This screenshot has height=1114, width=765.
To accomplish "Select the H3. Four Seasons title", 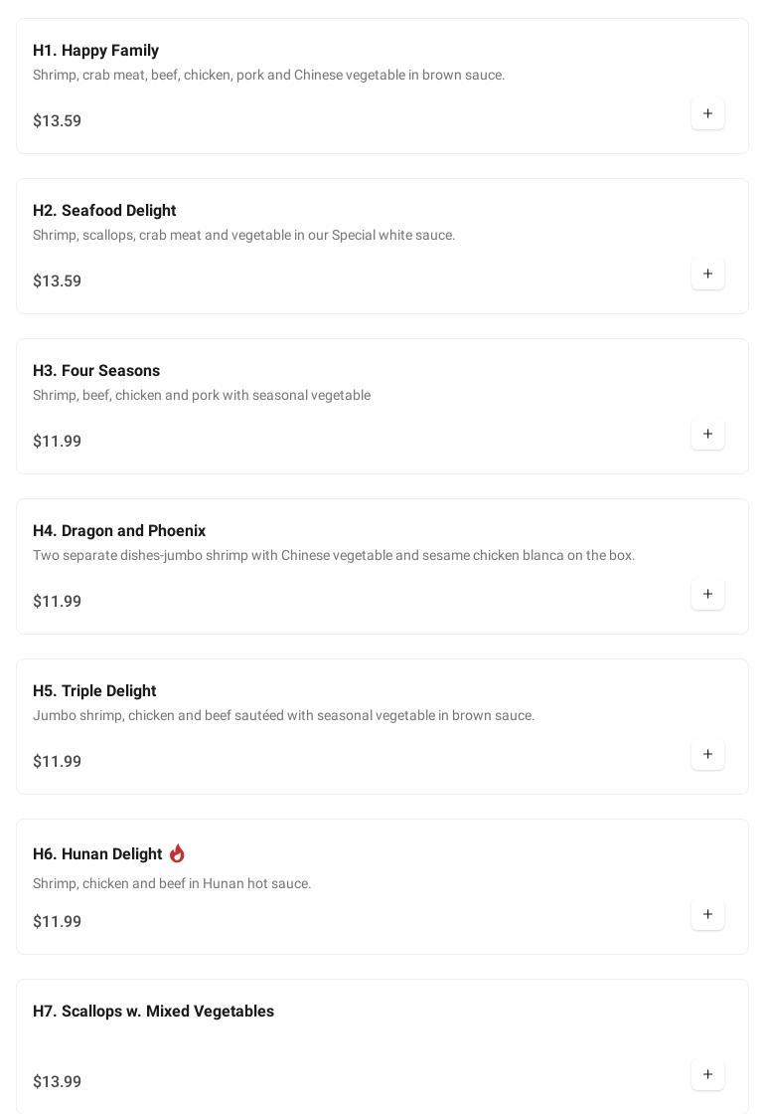I will pos(96,371).
